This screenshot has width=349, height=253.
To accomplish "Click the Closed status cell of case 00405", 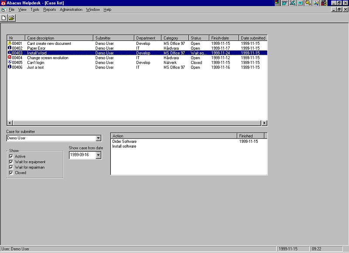I will pyautogui.click(x=196, y=63).
